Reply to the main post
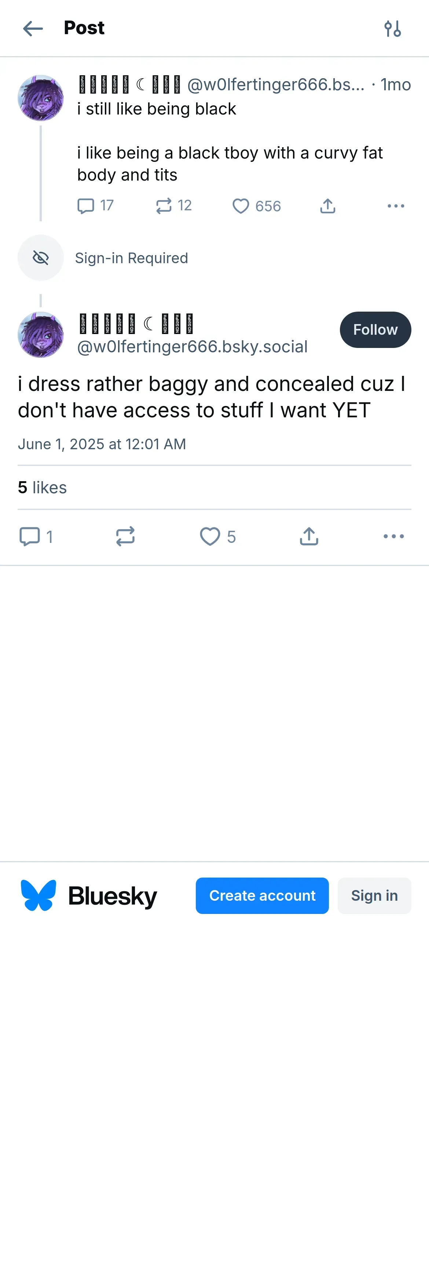 pos(30,536)
